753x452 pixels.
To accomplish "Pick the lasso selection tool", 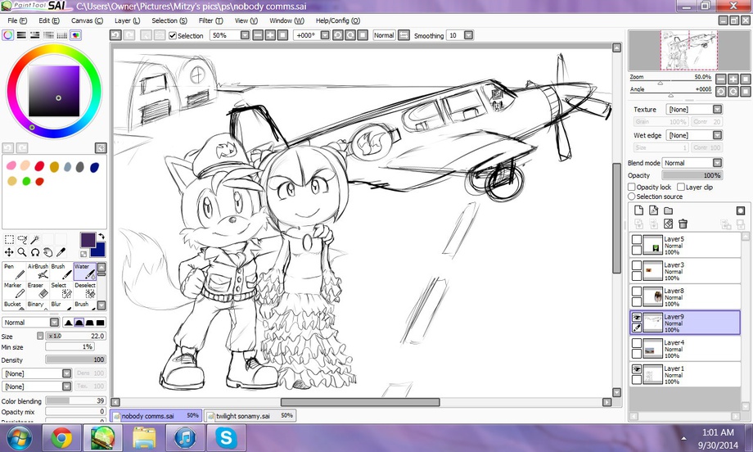I will point(22,239).
